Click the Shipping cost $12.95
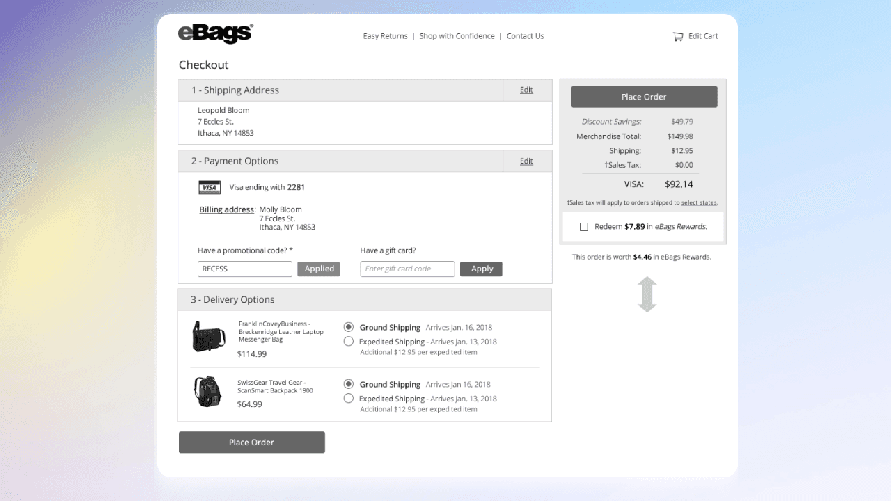This screenshot has width=891, height=501. (x=681, y=150)
